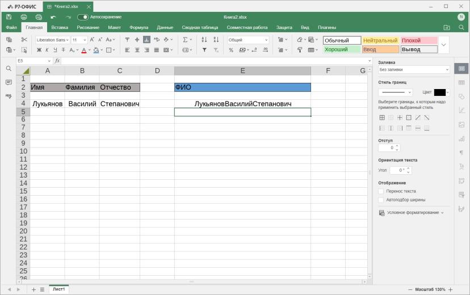Image resolution: width=470 pixels, height=295 pixels.
Task: Align text left
Action: click(x=127, y=50)
